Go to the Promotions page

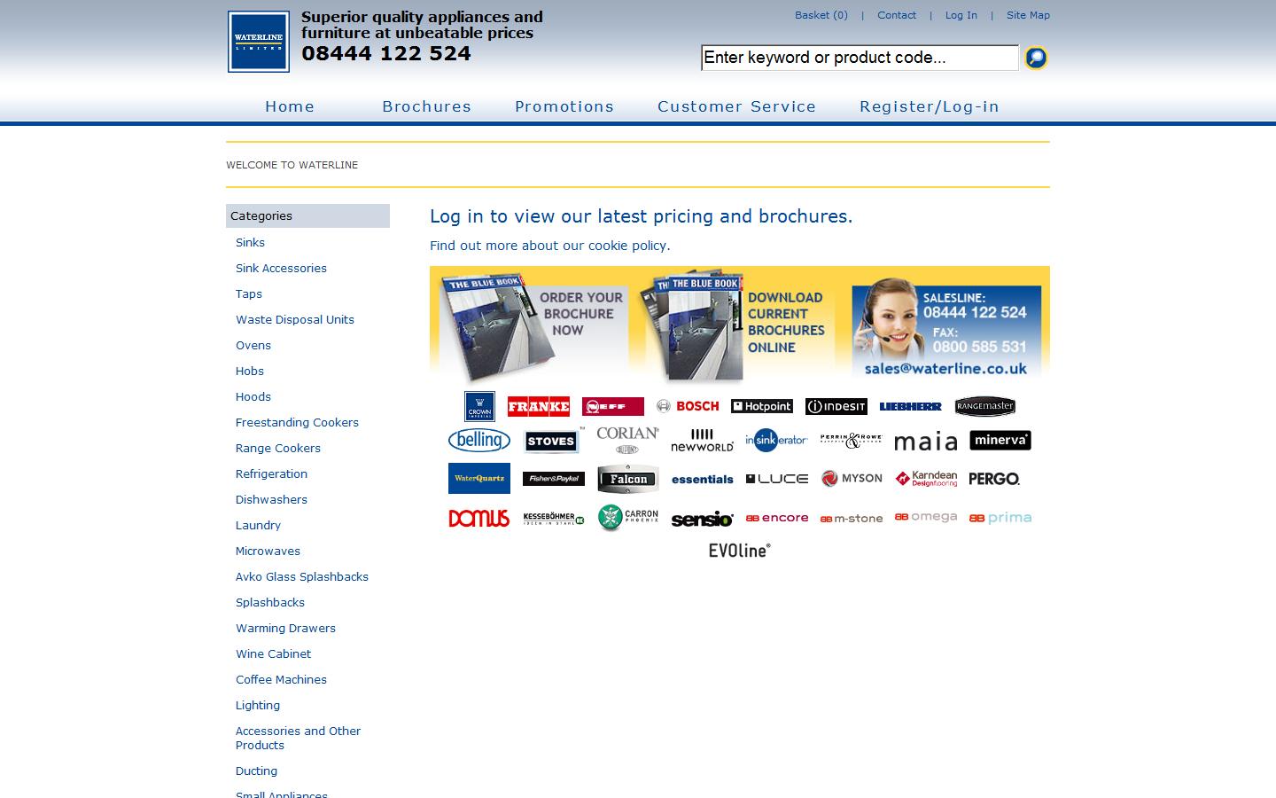pos(564,106)
